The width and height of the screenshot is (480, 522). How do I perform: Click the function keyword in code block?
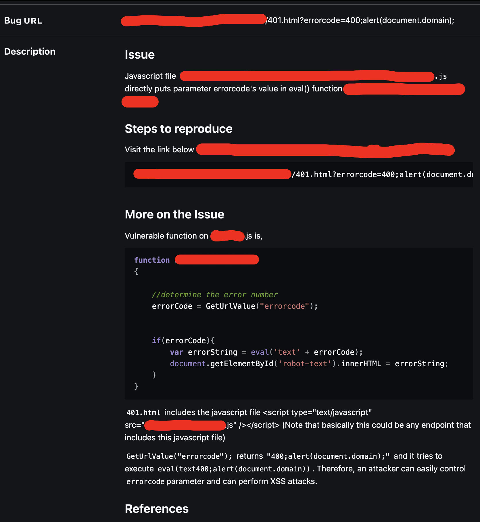coord(152,260)
